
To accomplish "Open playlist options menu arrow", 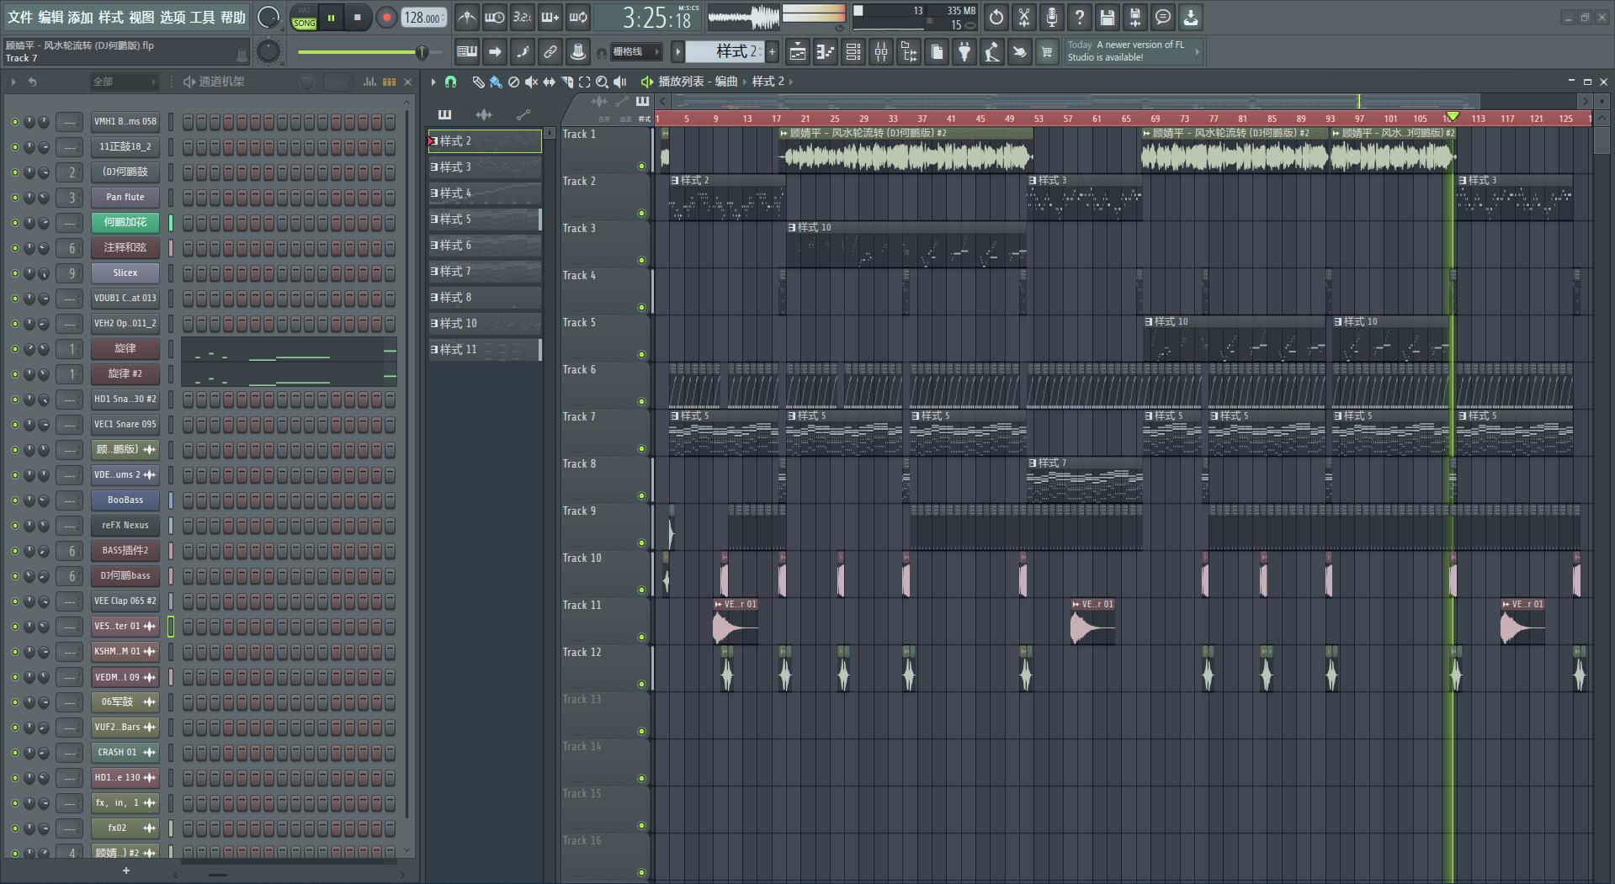I will point(433,82).
